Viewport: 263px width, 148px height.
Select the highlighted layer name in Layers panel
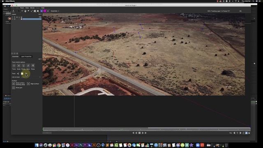[32, 19]
